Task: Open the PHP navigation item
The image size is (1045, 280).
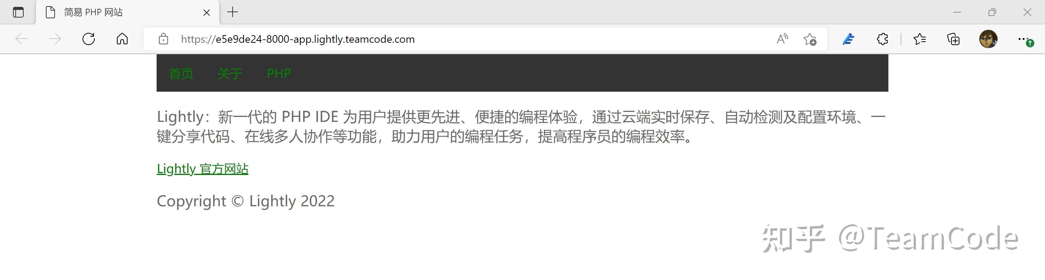Action: coord(279,73)
